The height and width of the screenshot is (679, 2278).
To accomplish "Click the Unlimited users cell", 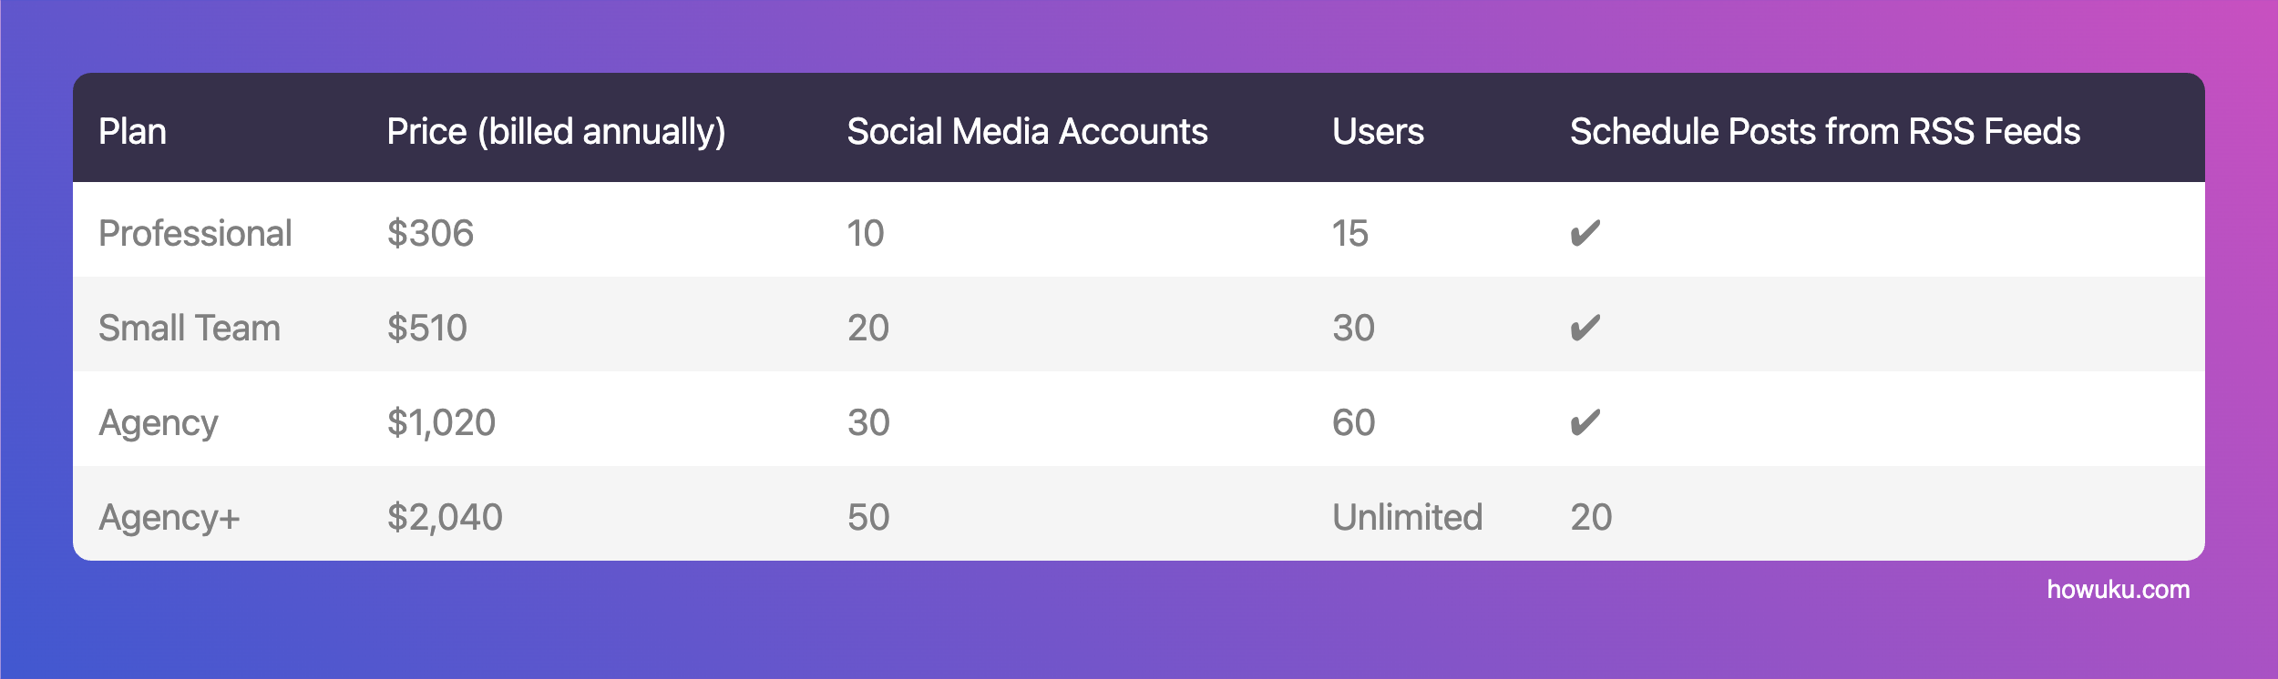I will pyautogui.click(x=1407, y=518).
